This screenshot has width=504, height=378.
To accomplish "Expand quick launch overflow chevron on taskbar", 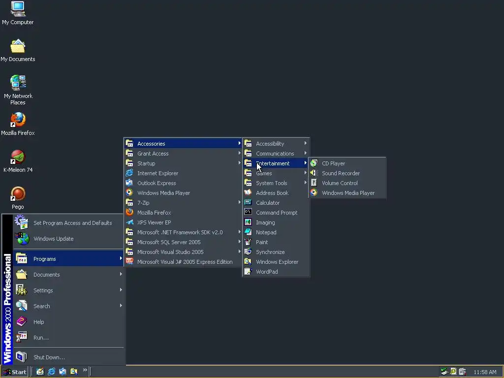I will tap(85, 370).
